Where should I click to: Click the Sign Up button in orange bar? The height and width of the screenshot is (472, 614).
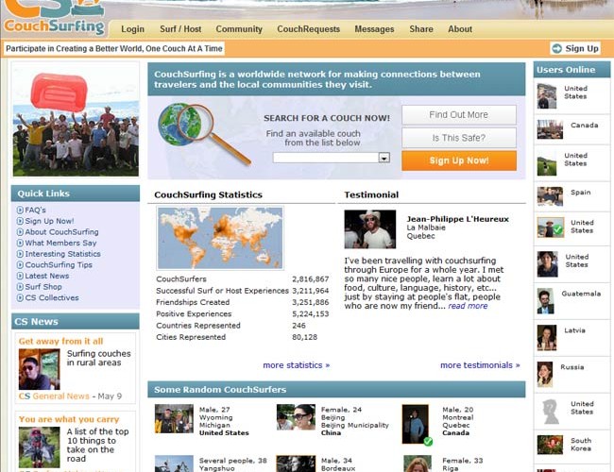click(575, 48)
